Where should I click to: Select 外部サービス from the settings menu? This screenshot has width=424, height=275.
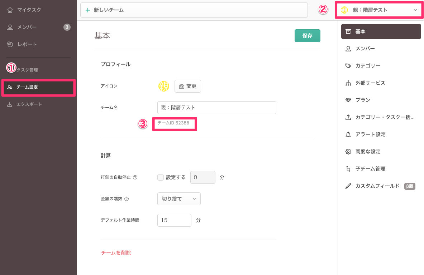pos(370,83)
